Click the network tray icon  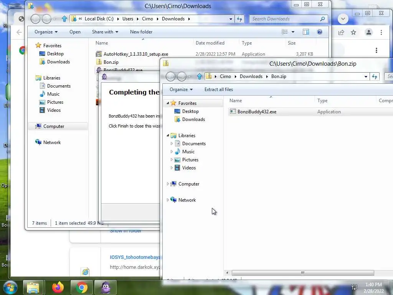pyautogui.click(x=354, y=287)
